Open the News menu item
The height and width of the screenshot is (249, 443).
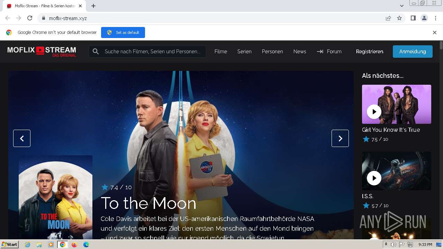[x=300, y=52]
